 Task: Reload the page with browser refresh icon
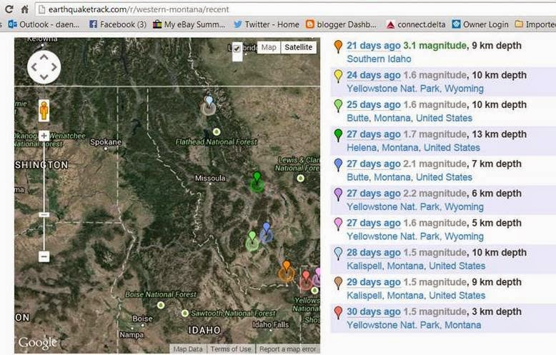(x=9, y=9)
